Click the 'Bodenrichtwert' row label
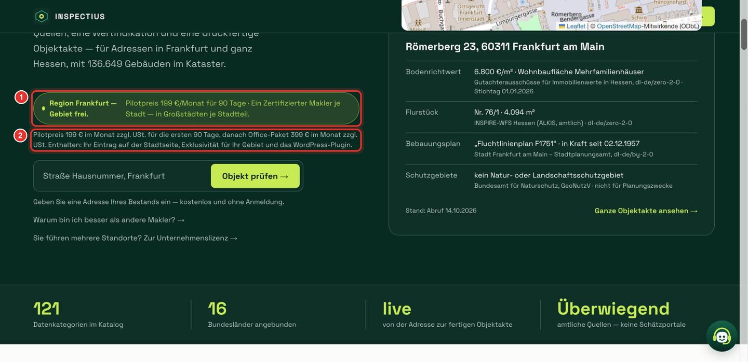 pyautogui.click(x=433, y=72)
